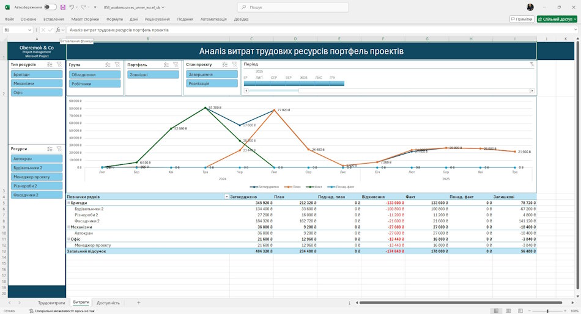Click the Спільний доступ button
Image resolution: width=581 pixels, height=314 pixels.
[557, 19]
